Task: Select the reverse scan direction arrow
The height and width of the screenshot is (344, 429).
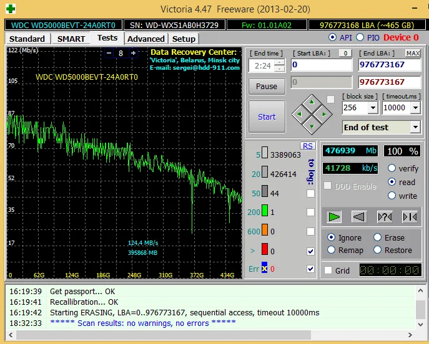Action: click(x=358, y=217)
